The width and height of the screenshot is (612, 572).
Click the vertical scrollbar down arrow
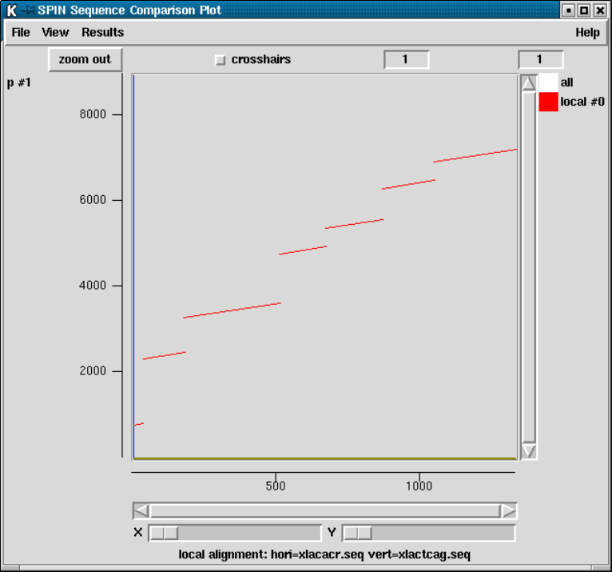point(528,451)
